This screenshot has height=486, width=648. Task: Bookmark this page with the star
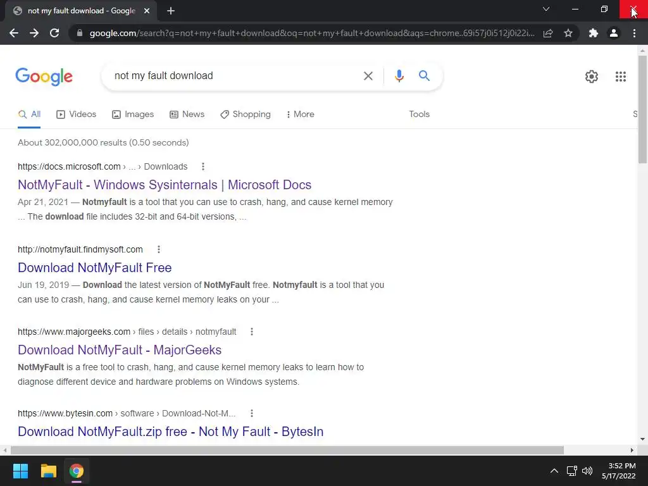568,33
